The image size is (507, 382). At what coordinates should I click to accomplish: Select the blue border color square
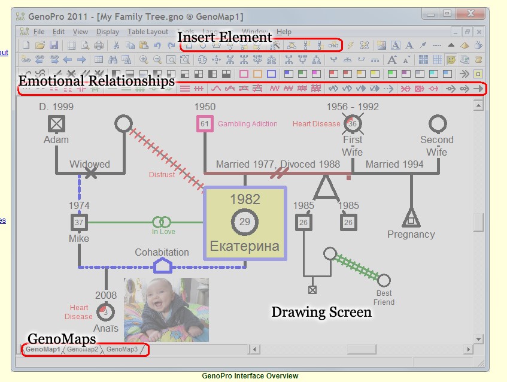tap(271, 74)
